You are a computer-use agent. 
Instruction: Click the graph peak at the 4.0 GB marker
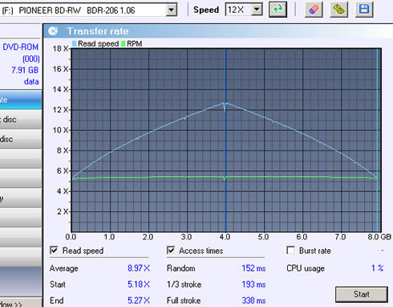tap(225, 103)
